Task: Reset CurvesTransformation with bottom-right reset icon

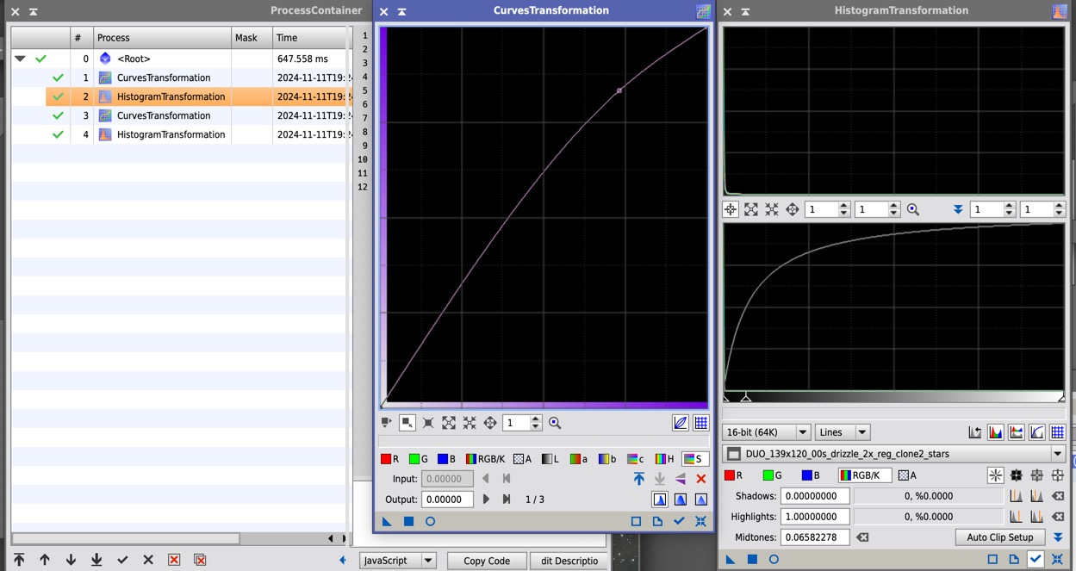Action: [x=701, y=521]
